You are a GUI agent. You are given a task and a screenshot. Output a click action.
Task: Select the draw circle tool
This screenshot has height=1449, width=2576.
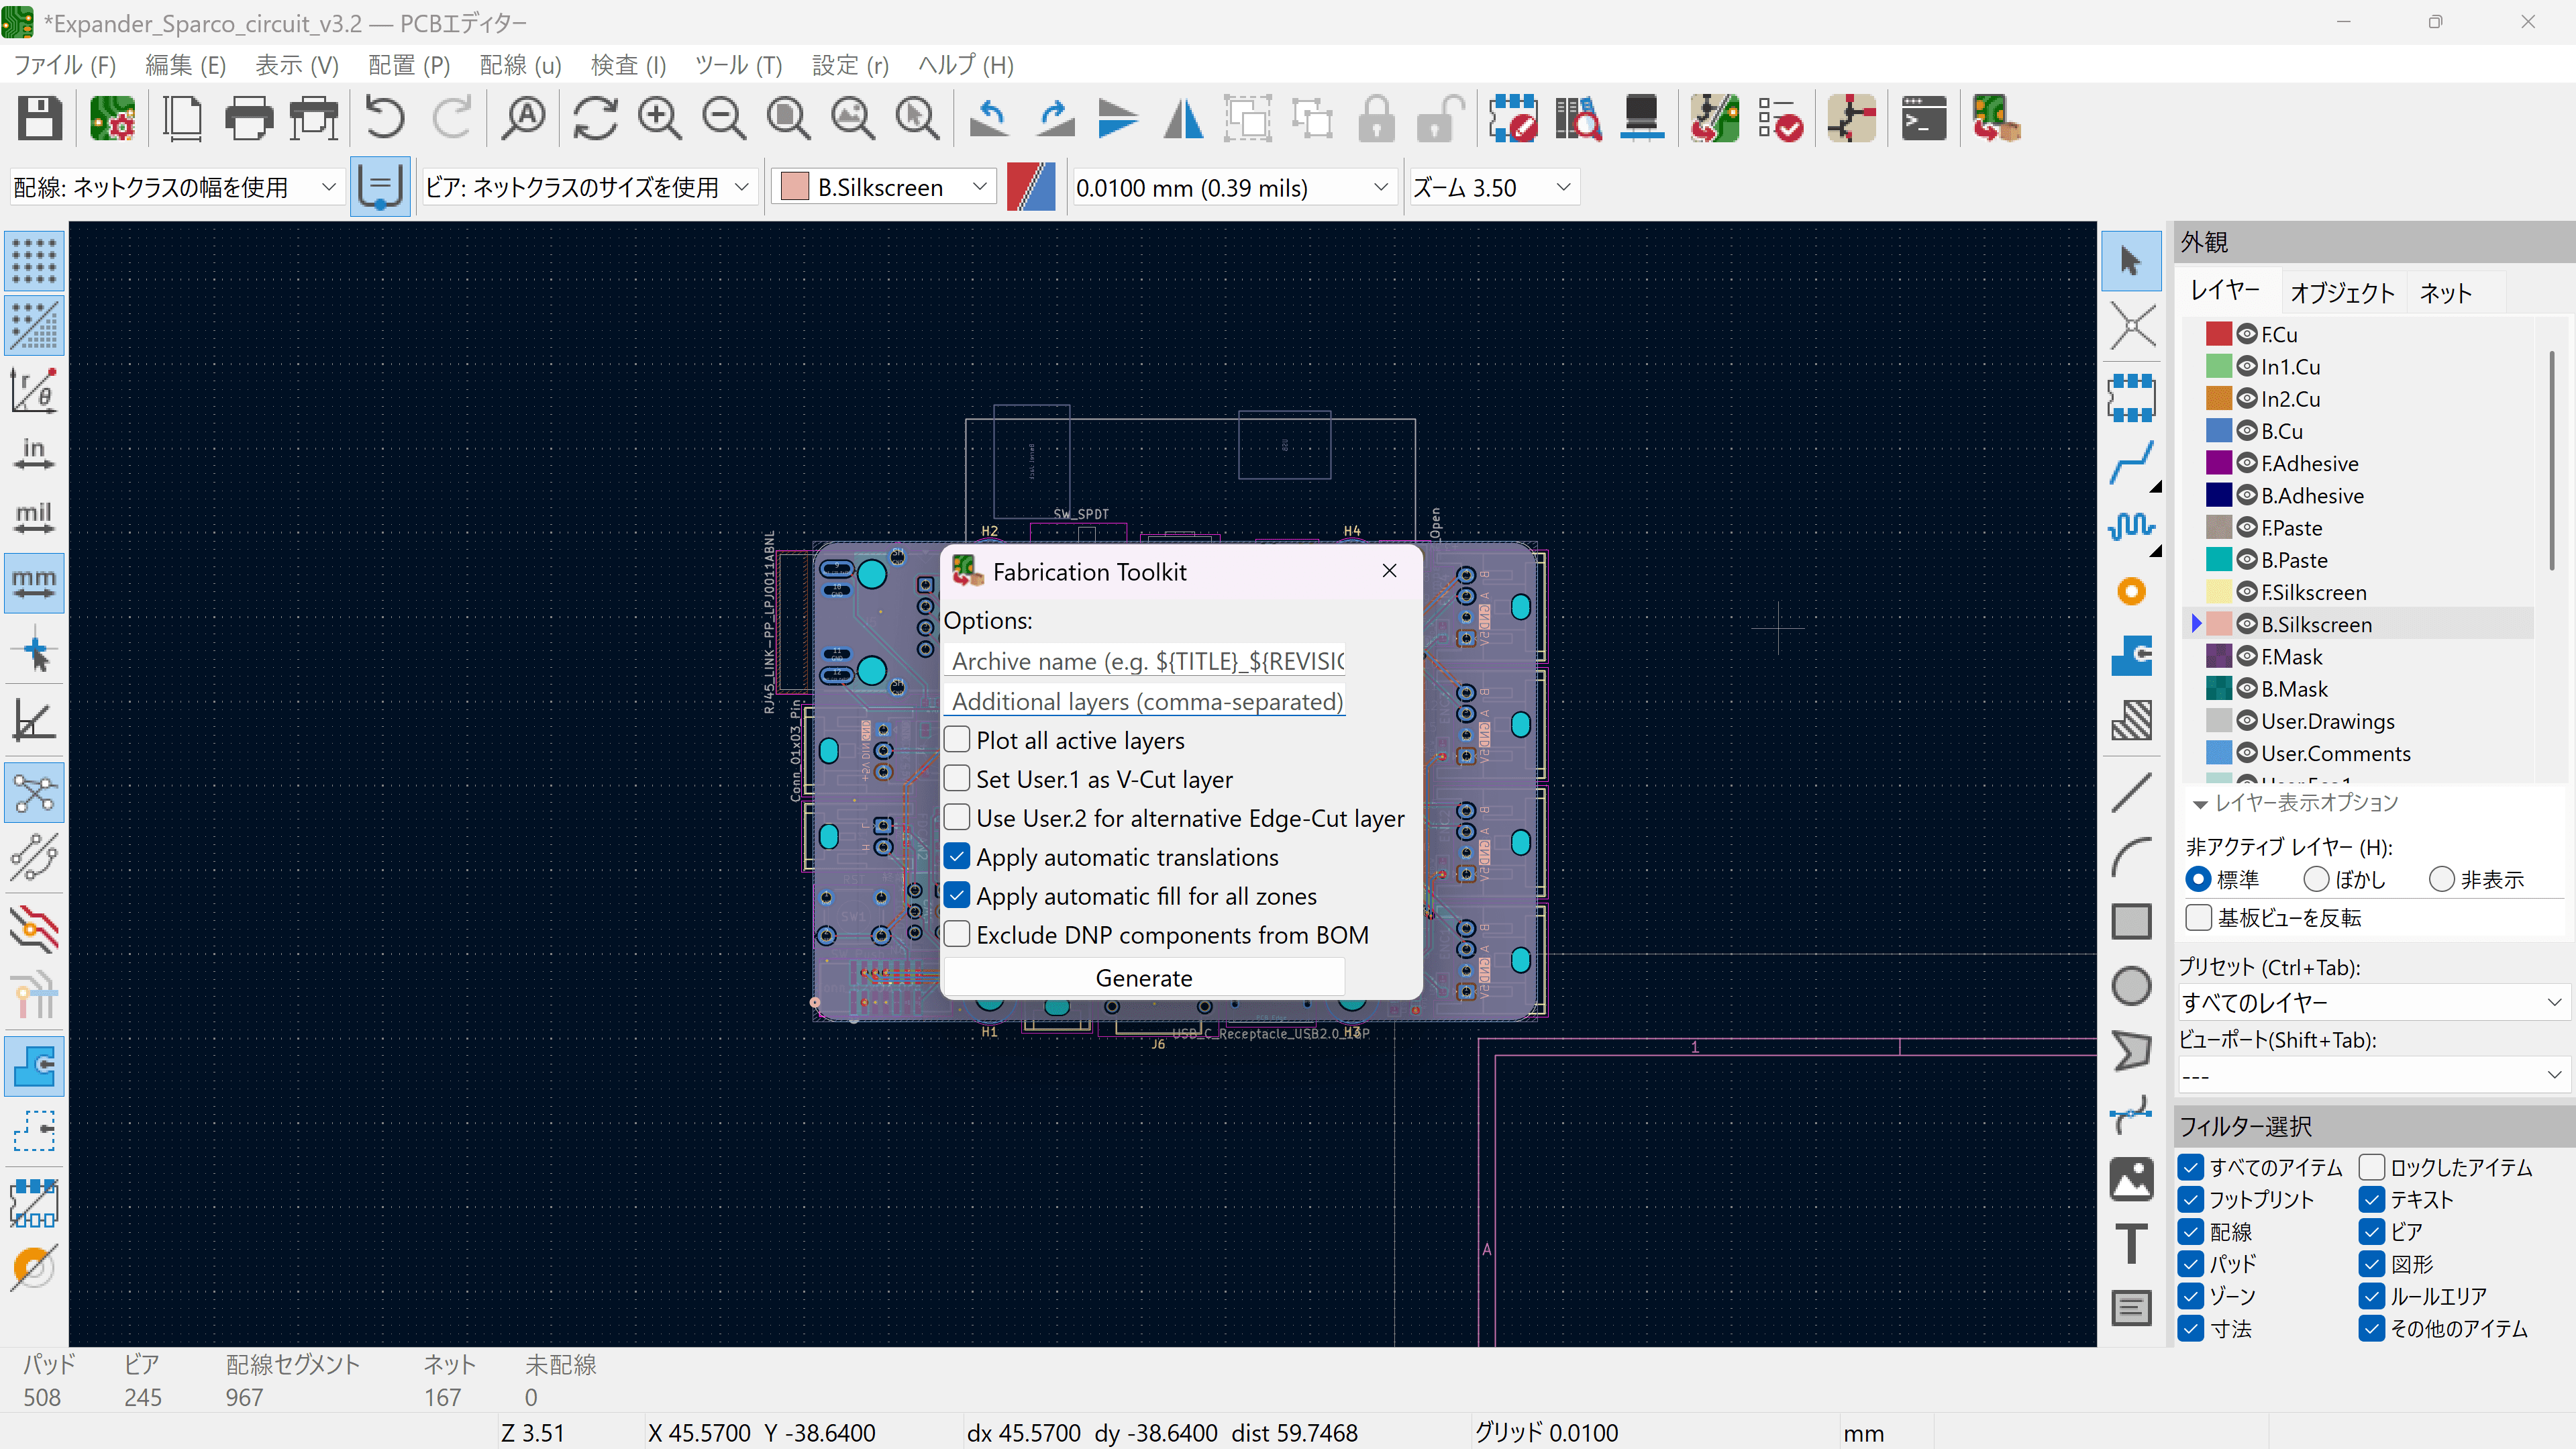pos(2131,985)
